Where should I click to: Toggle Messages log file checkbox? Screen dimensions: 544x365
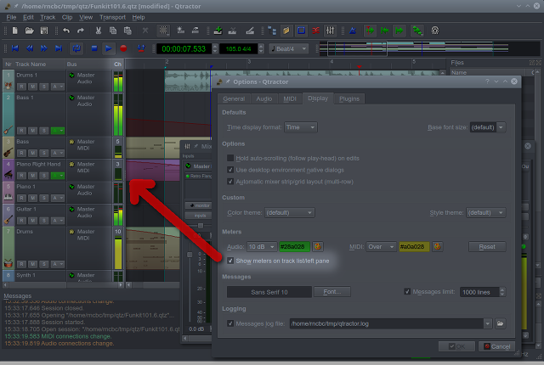pyautogui.click(x=230, y=323)
